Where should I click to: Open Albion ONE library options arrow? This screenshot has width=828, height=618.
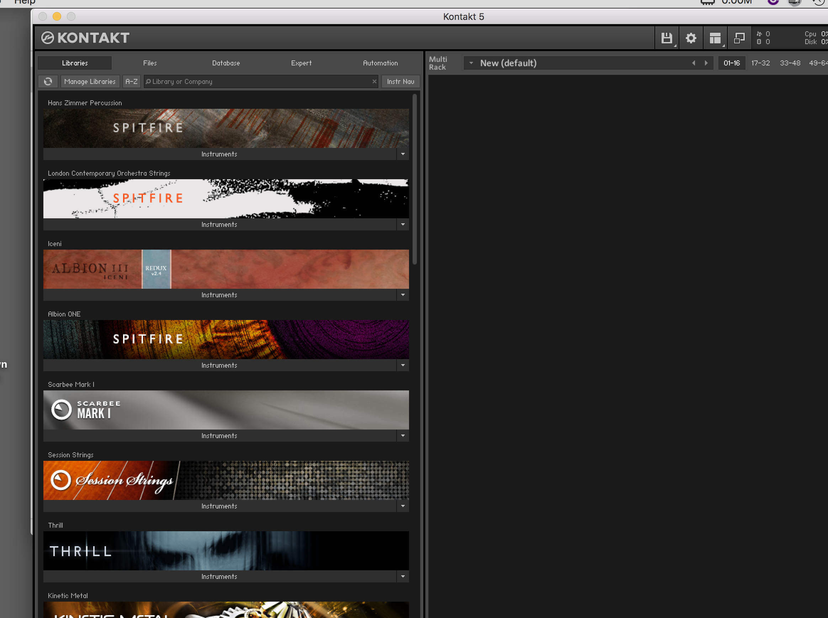[403, 366]
